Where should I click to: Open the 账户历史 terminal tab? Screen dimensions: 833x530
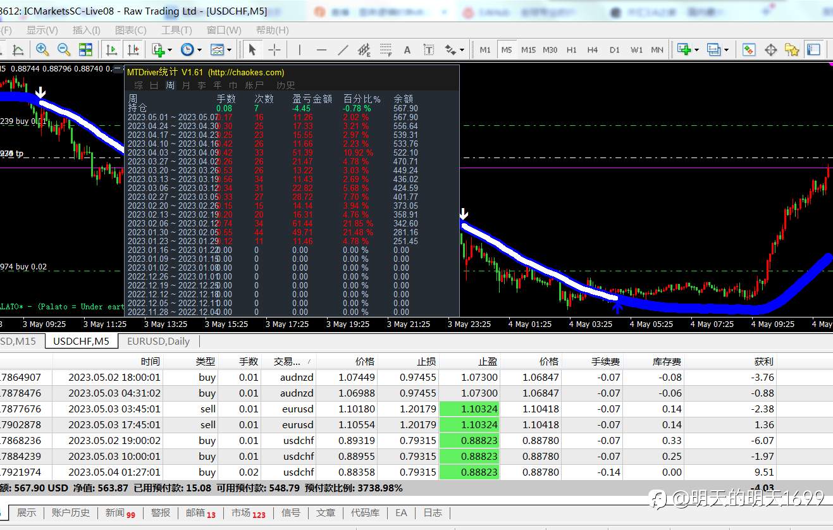coord(71,513)
